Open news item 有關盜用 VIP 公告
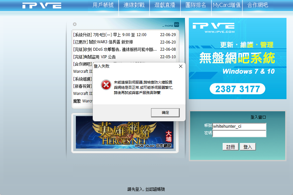This screenshot has height=195, width=293. click(94, 57)
